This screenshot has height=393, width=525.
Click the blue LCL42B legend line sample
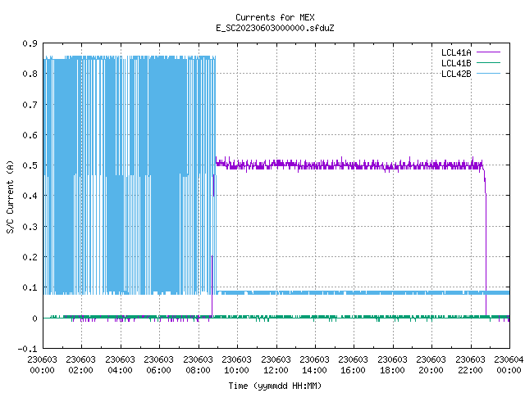point(488,73)
